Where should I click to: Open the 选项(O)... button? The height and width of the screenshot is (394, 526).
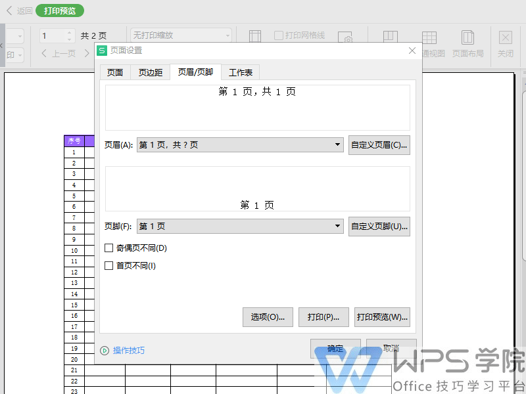(x=268, y=317)
